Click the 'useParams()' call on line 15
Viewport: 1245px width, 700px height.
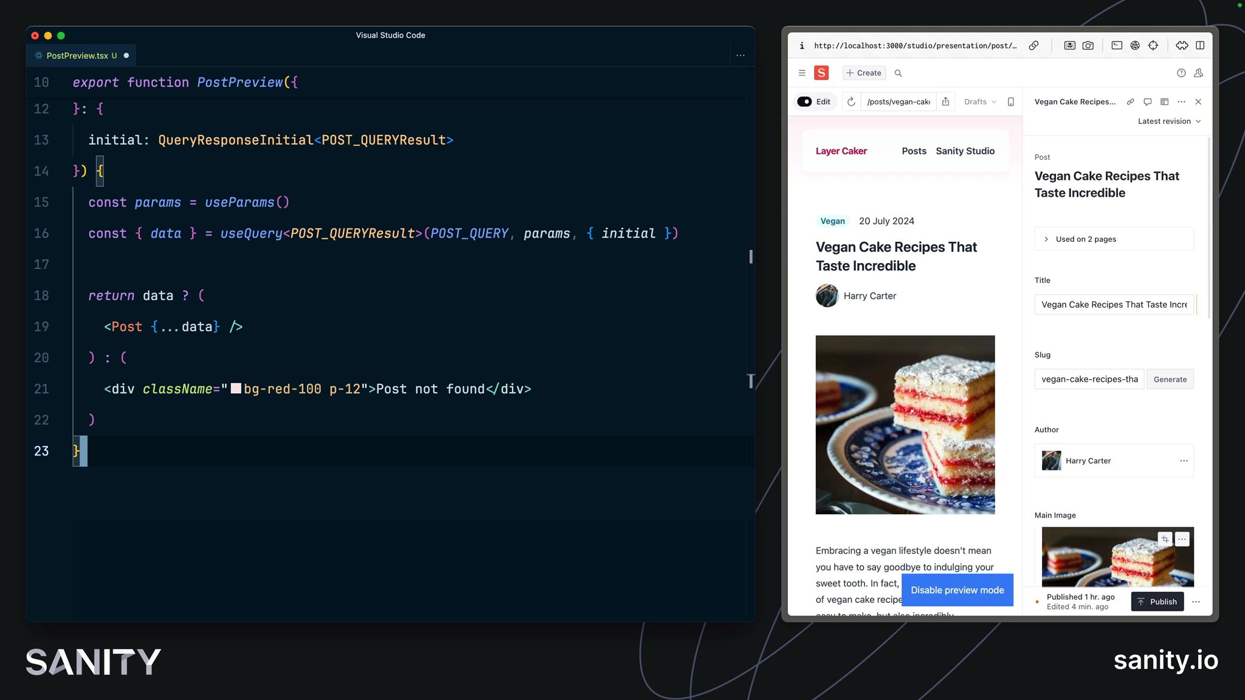(x=247, y=202)
